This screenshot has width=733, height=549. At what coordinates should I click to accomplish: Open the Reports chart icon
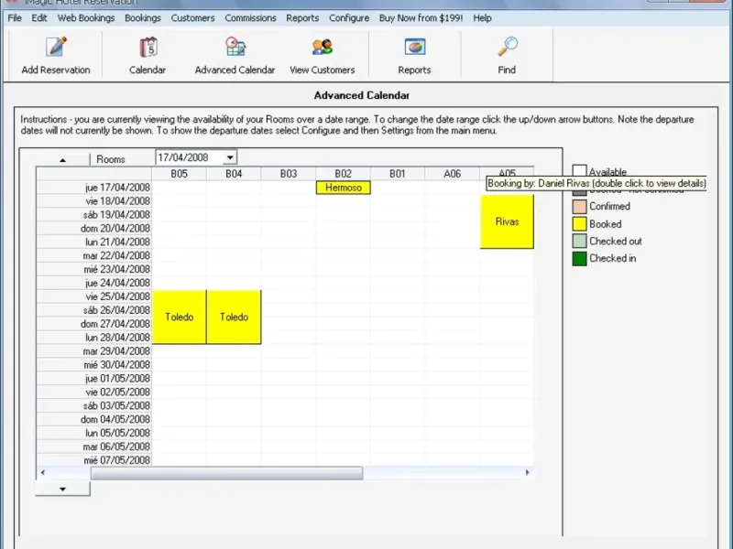pos(415,48)
